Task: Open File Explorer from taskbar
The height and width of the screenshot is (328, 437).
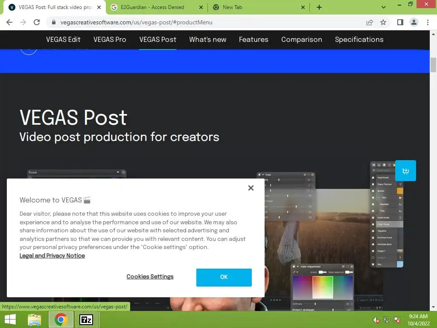Action: [35, 319]
